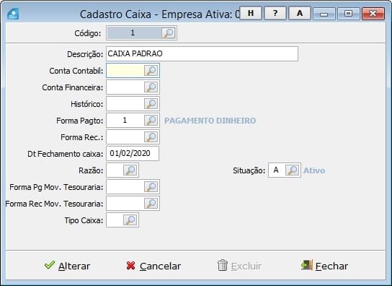Click the Cancelar button

pos(153,266)
